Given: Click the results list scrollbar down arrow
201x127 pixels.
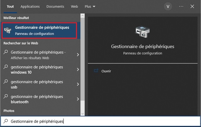Looking at the screenshot, I should pyautogui.click(x=83, y=114).
